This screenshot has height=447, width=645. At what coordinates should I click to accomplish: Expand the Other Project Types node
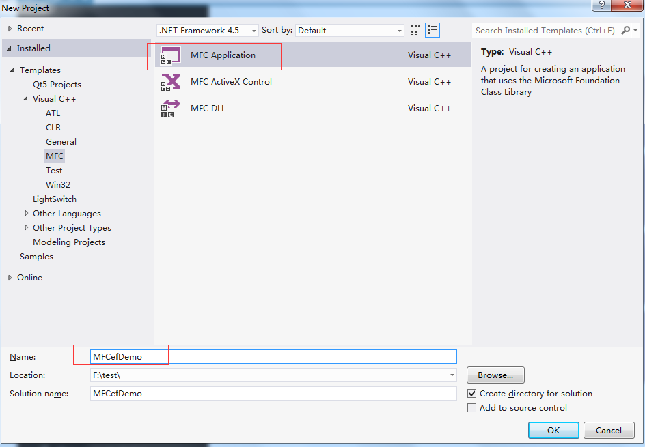(x=27, y=228)
